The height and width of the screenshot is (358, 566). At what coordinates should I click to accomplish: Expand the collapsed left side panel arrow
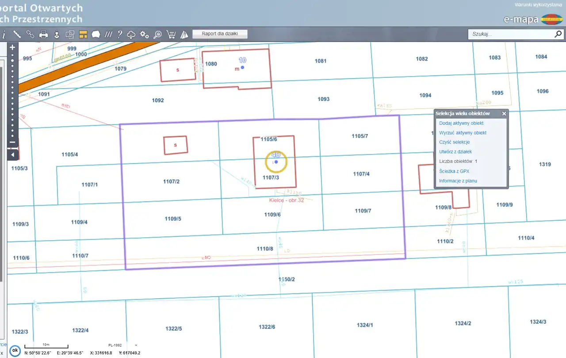point(13,155)
